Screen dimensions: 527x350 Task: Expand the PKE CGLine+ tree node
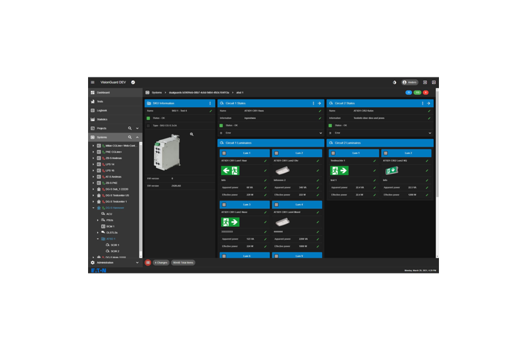[93, 152]
